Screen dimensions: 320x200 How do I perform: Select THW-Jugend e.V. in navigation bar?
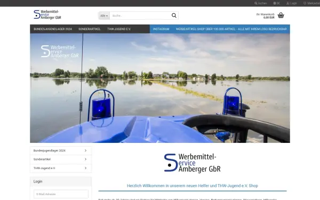(119, 29)
